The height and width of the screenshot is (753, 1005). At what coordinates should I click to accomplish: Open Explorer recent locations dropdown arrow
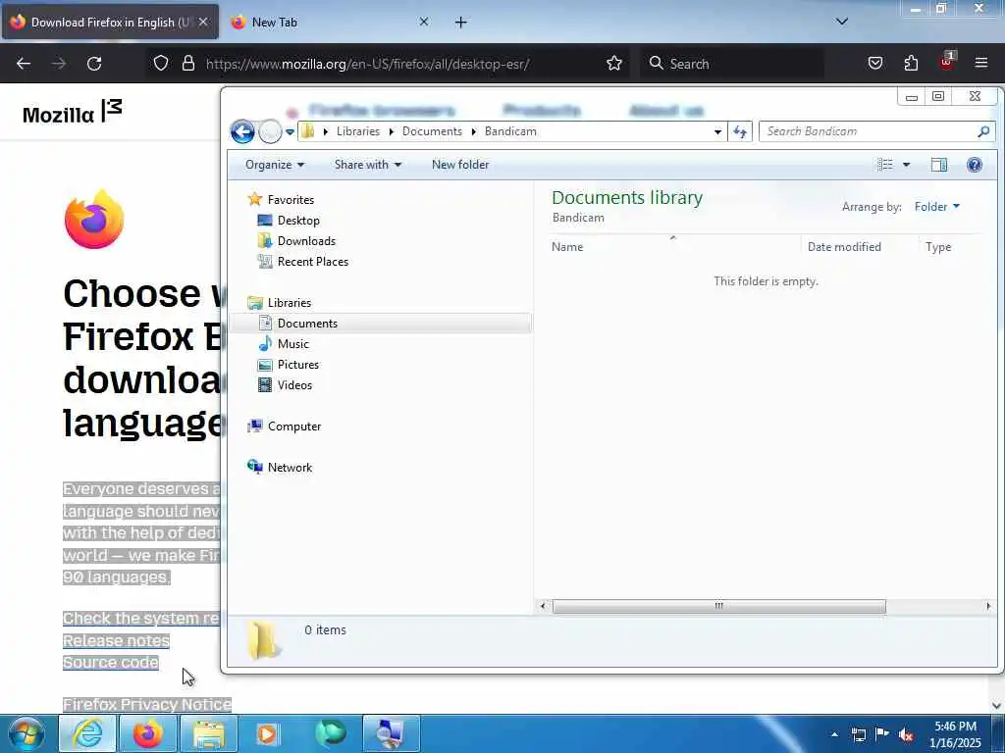tap(290, 132)
